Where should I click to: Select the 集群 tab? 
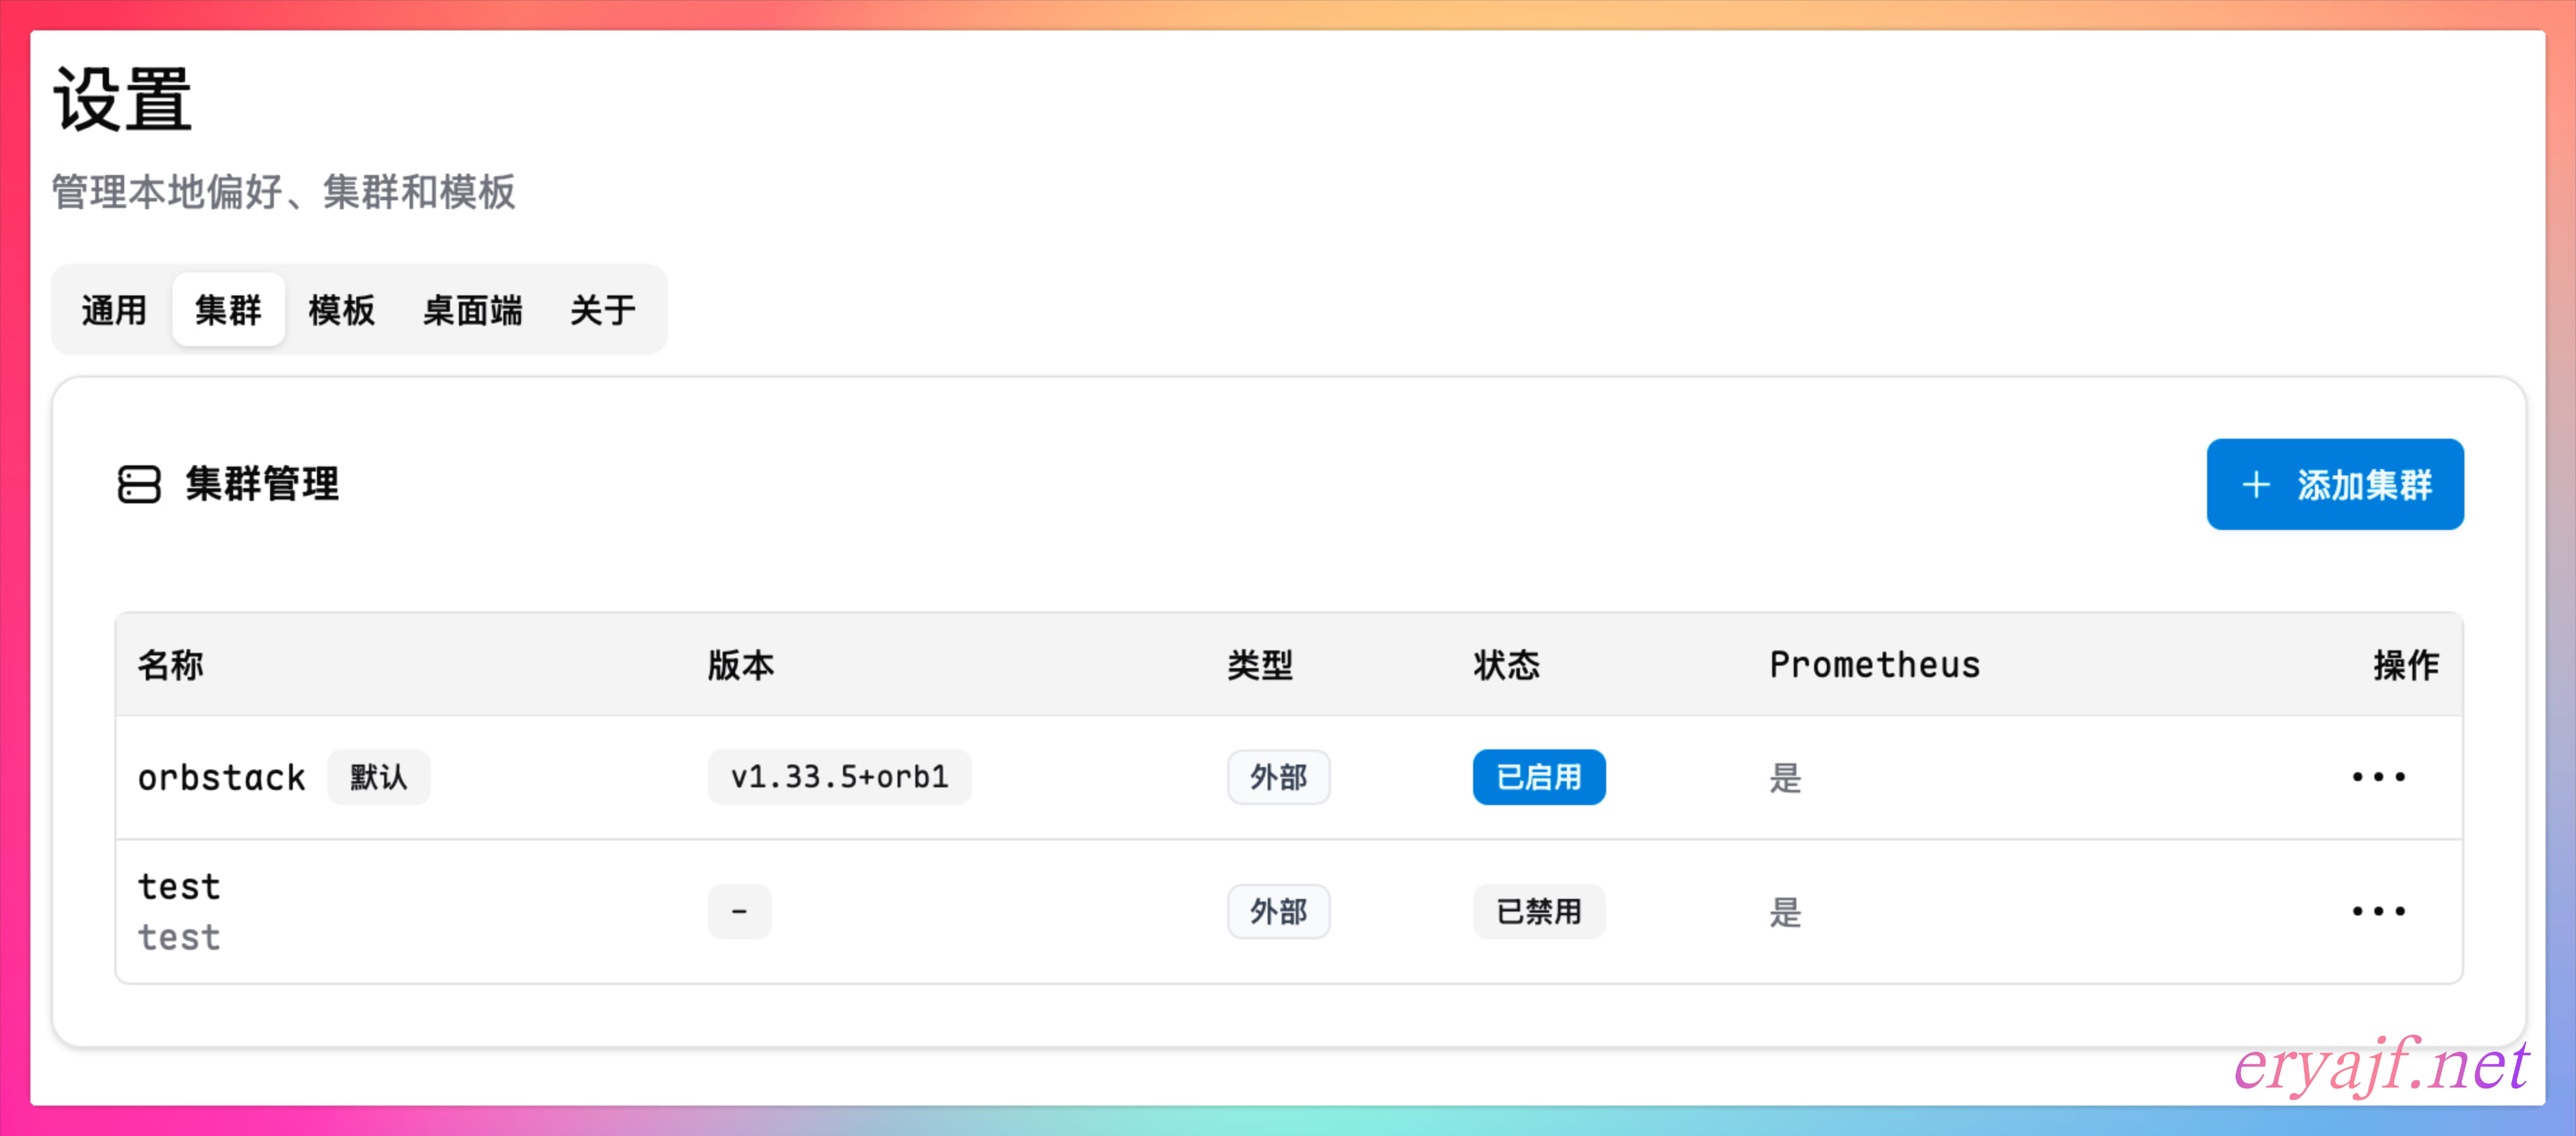pos(228,310)
